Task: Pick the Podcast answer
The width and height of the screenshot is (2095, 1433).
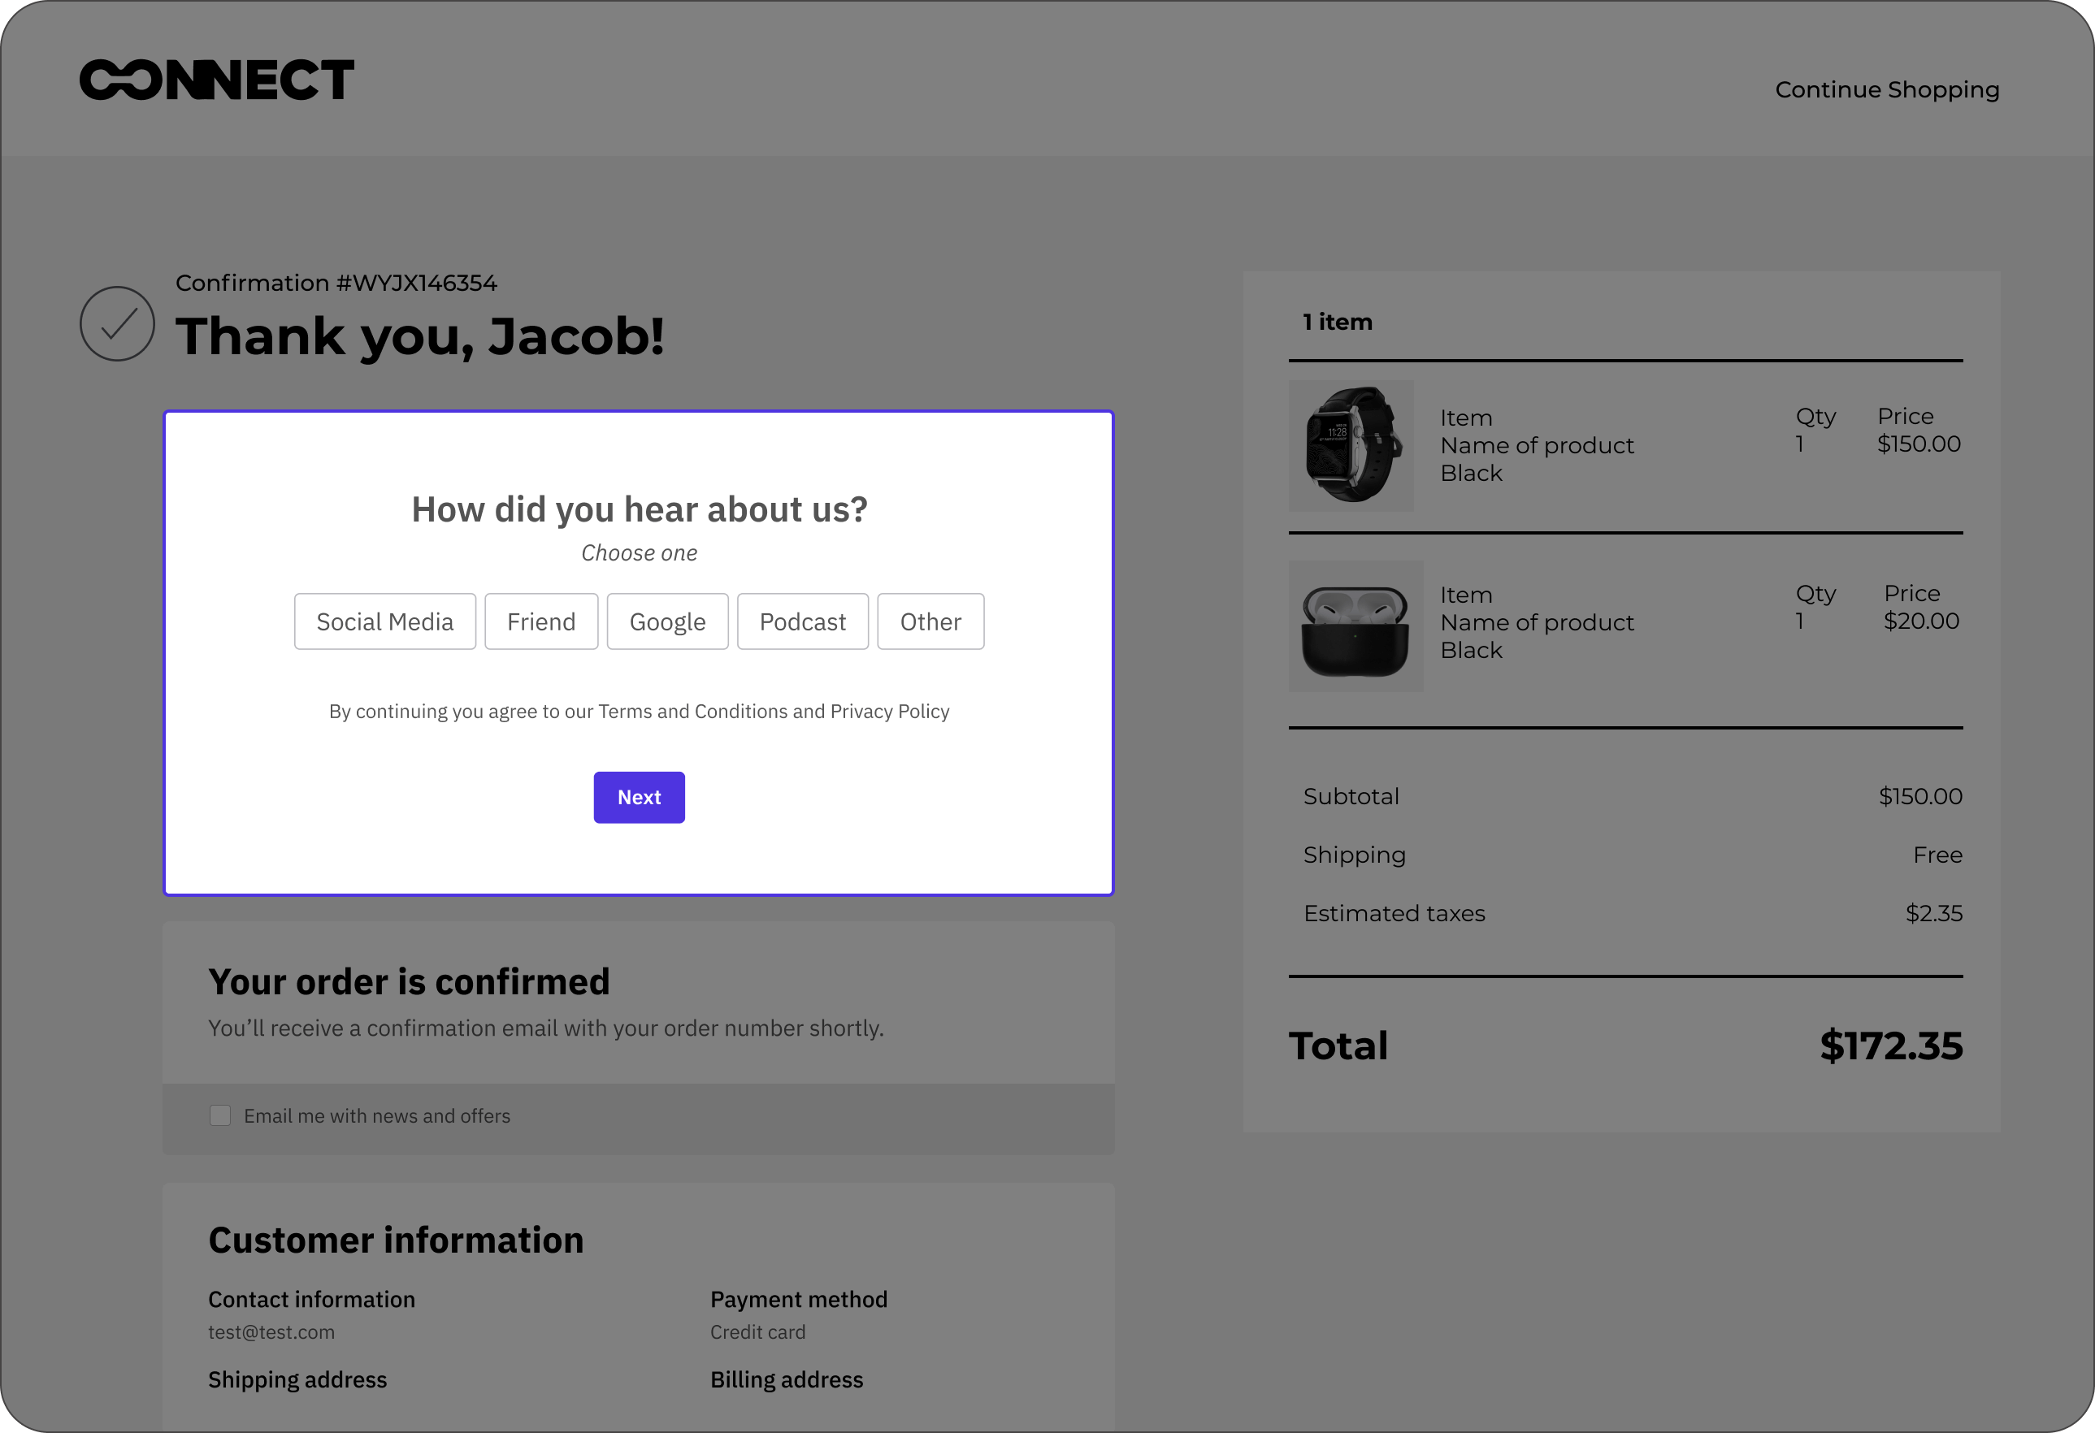Action: pyautogui.click(x=802, y=622)
